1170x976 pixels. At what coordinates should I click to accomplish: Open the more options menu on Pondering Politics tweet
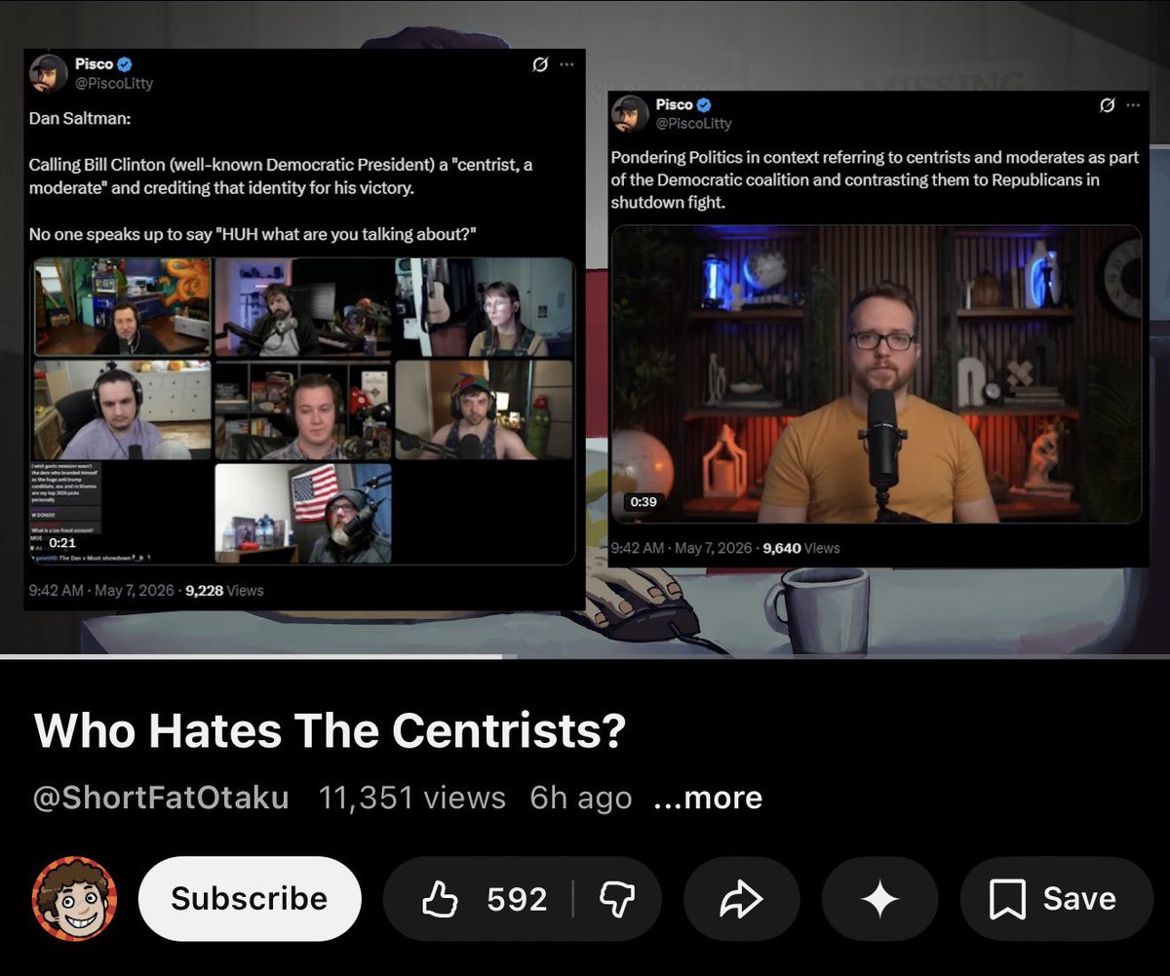point(1132,105)
